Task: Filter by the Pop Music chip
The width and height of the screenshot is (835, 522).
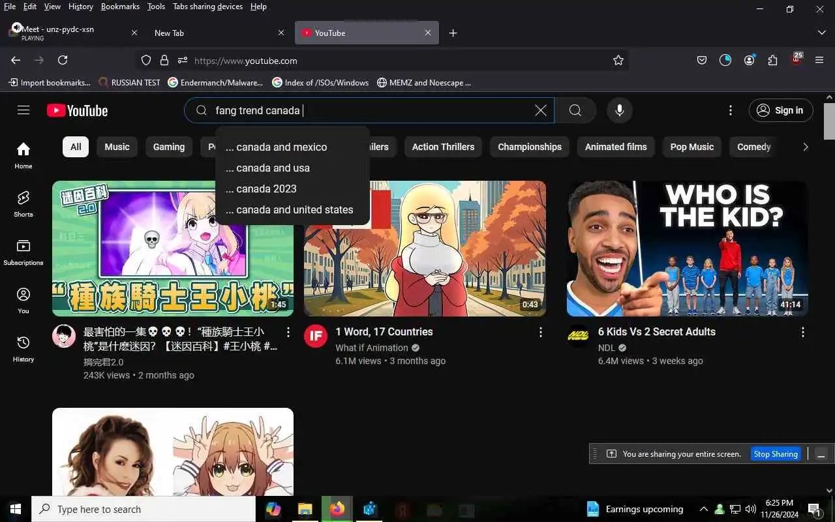Action: click(692, 147)
